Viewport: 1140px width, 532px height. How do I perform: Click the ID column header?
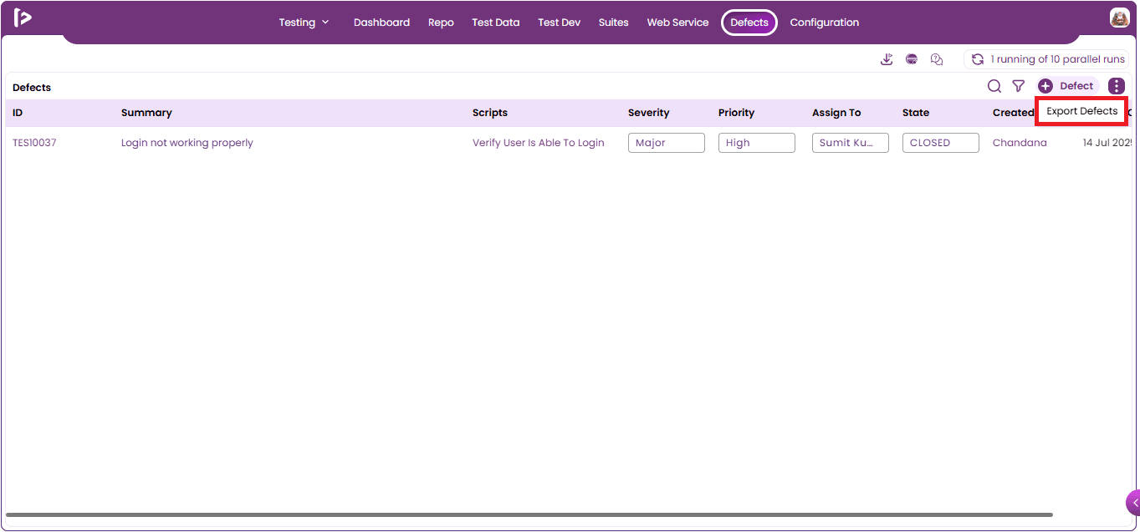pyautogui.click(x=18, y=113)
